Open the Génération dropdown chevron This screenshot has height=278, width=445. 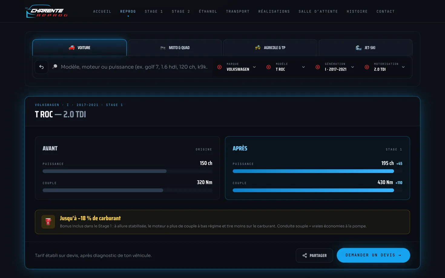click(x=352, y=67)
